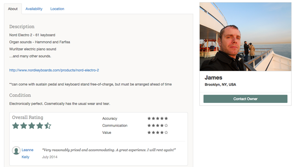Click the empty fifth Value star
The image size is (292, 167).
tap(166, 132)
